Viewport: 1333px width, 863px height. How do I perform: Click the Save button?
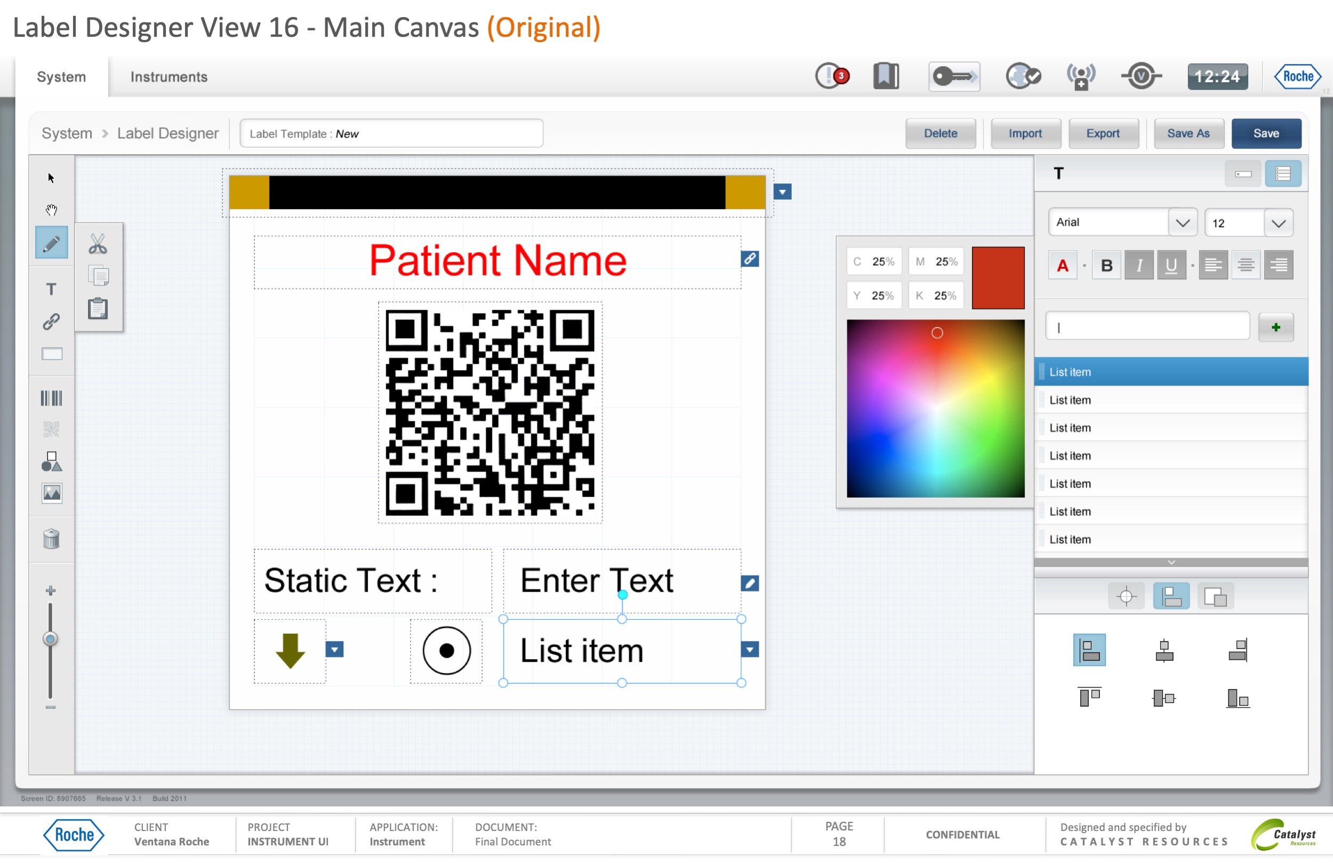1266,133
